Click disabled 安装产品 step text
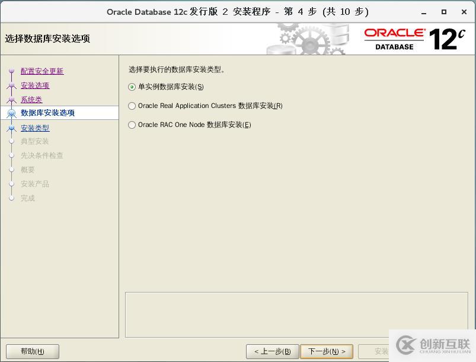The height and width of the screenshot is (362, 476). [35, 184]
